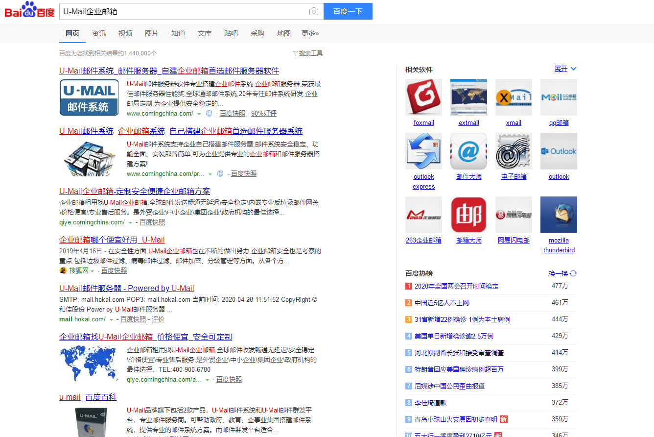Open the outlook express icon

(x=423, y=151)
